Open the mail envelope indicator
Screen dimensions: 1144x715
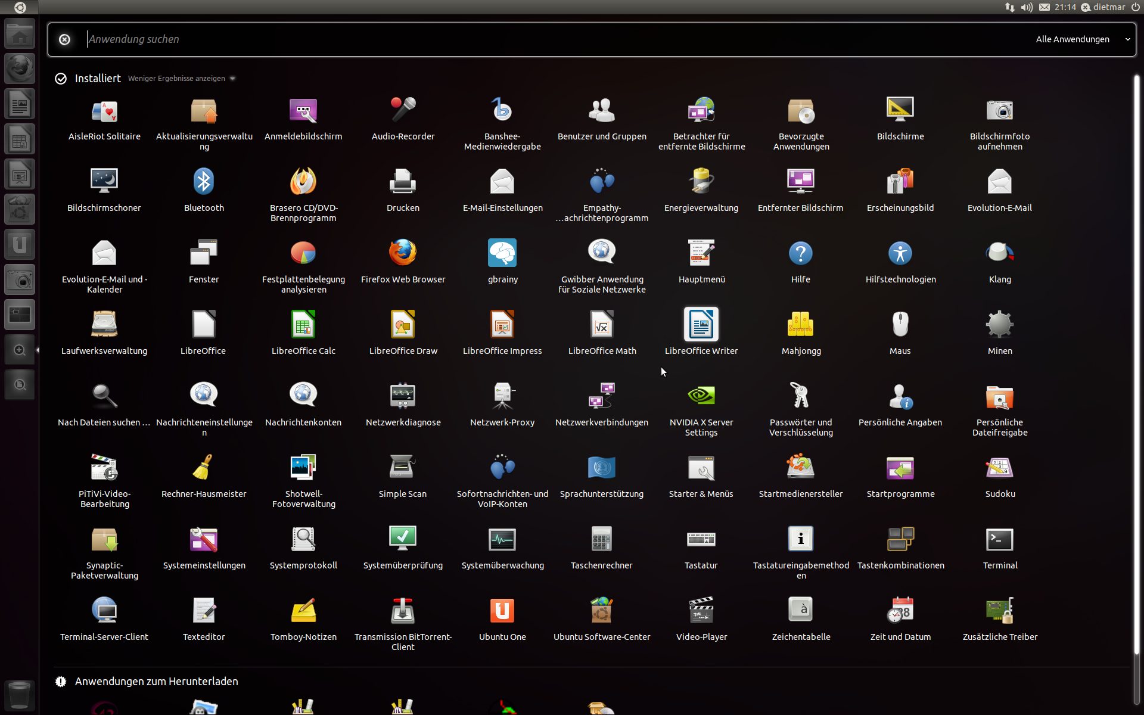pos(1044,7)
